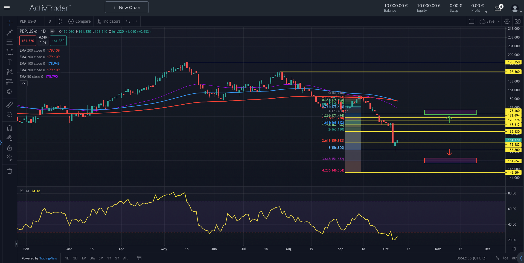Image resolution: width=524 pixels, height=263 pixels.
Task: Open the user account dropdown
Action: [x=516, y=9]
